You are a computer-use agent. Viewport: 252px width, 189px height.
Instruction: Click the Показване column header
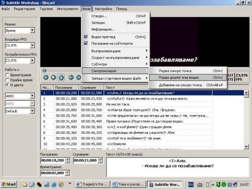click(66, 87)
